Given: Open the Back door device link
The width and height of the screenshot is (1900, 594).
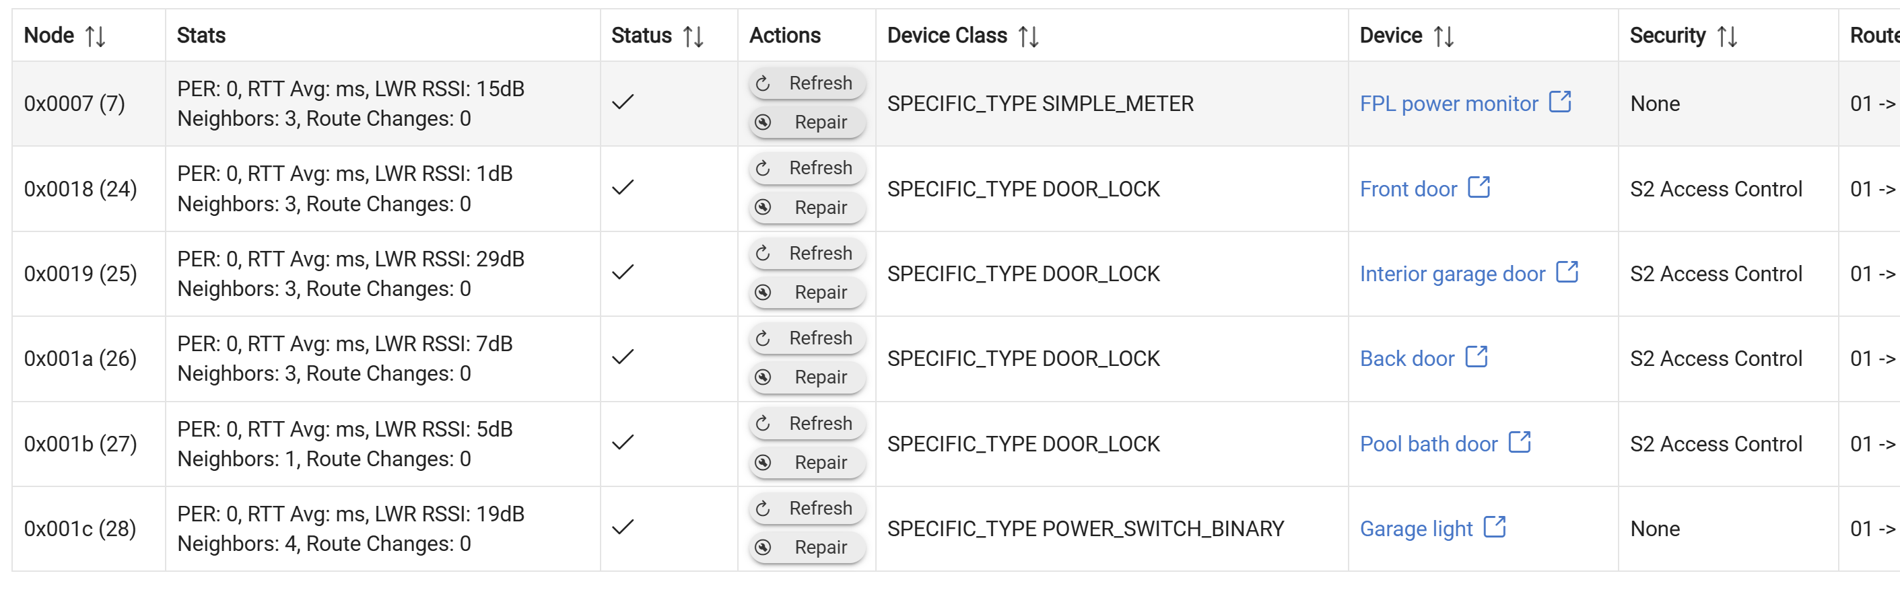Looking at the screenshot, I should [x=1409, y=357].
